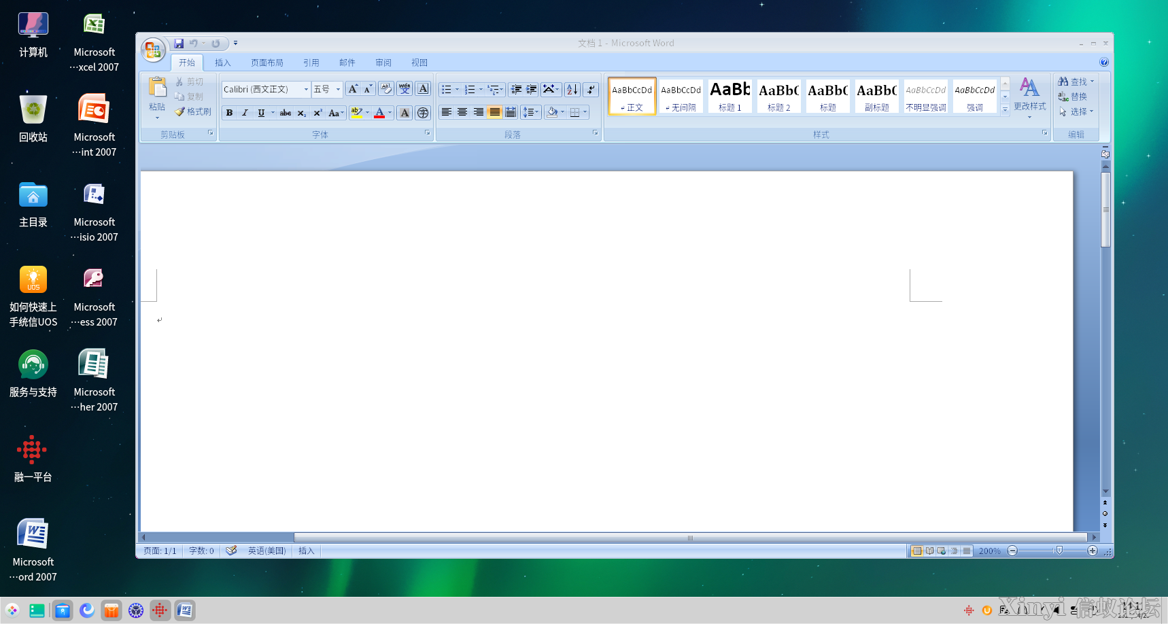
Task: Click Word icon in the taskbar
Action: click(x=185, y=610)
